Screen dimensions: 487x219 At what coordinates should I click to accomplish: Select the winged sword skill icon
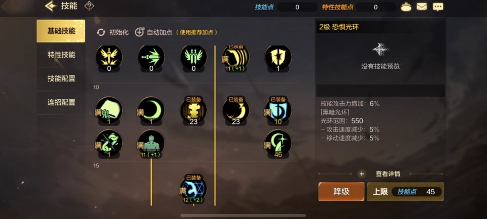pos(109,58)
